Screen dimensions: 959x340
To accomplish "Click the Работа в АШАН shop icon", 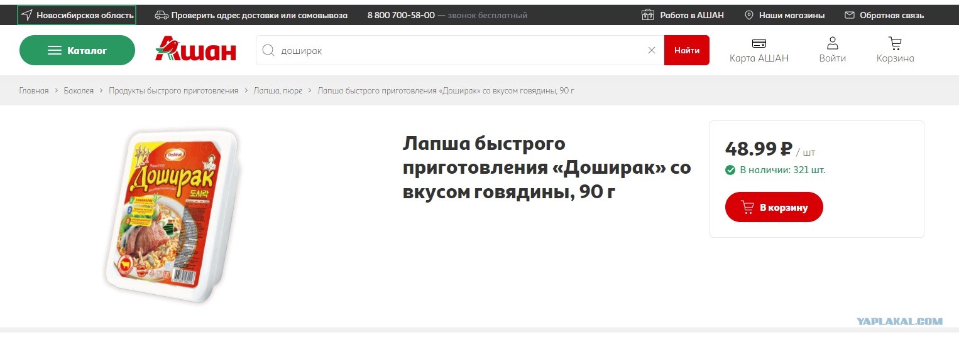I will coord(648,15).
